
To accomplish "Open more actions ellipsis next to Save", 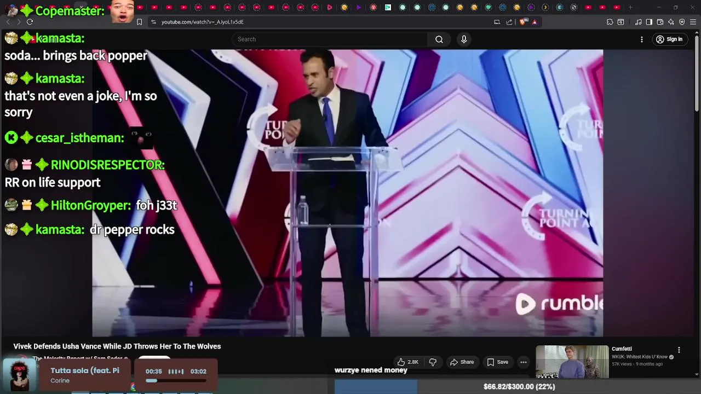I will tap(524, 362).
